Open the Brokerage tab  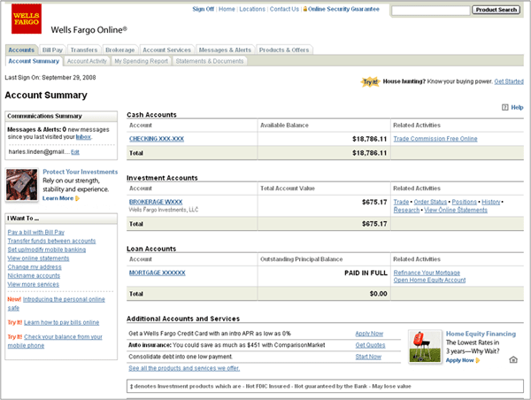pos(119,50)
